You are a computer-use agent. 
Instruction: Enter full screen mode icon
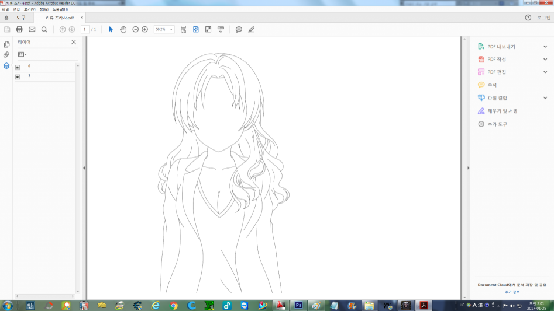click(x=208, y=30)
